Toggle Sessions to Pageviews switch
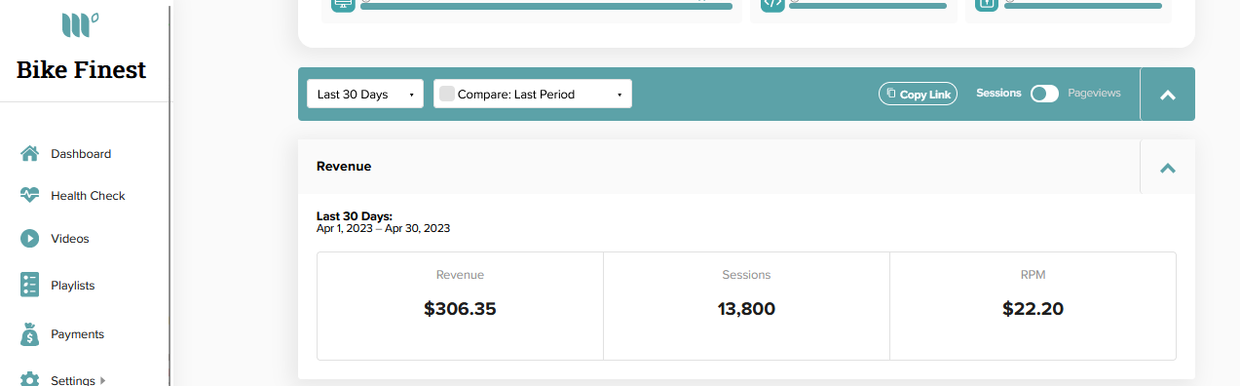The image size is (1240, 386). 1044,94
